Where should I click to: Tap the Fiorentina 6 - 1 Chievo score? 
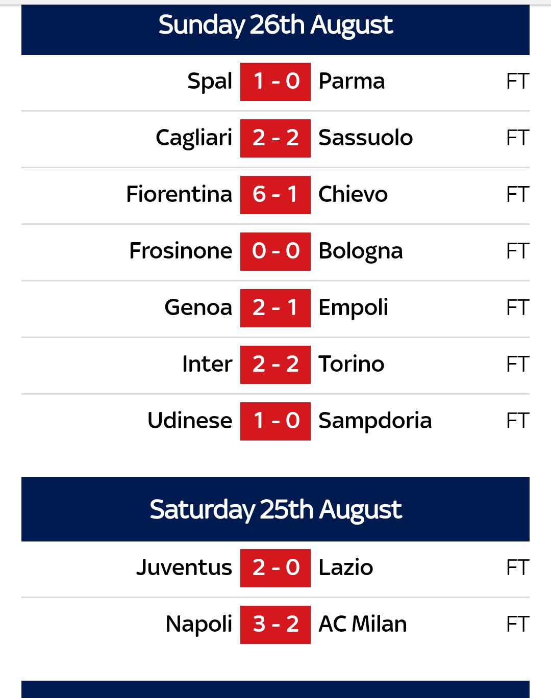[275, 195]
